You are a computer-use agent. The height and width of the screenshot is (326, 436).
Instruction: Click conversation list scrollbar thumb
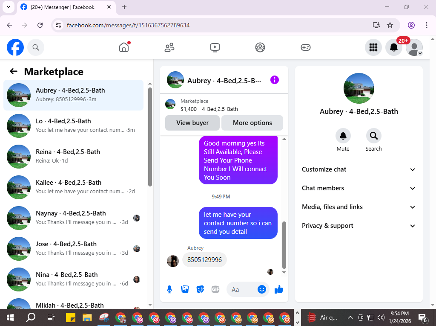pyautogui.click(x=150, y=137)
